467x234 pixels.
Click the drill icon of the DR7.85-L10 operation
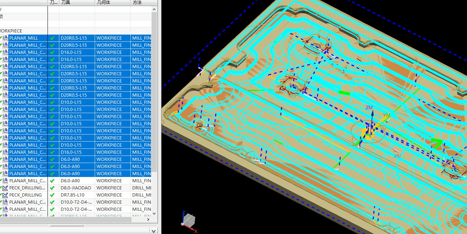(5, 195)
